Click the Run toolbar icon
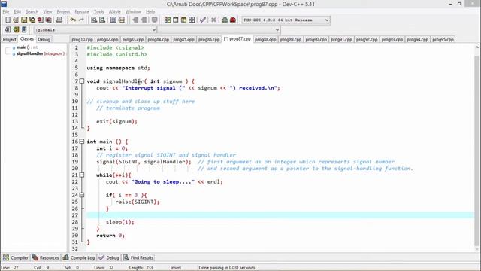 (x=175, y=20)
